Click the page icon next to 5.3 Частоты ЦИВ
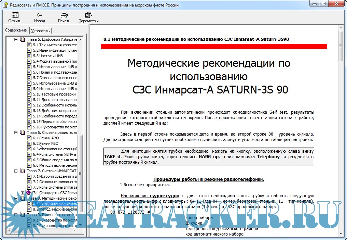Image resolution: width=347 pixels, height=240 pixels. tap(29, 56)
